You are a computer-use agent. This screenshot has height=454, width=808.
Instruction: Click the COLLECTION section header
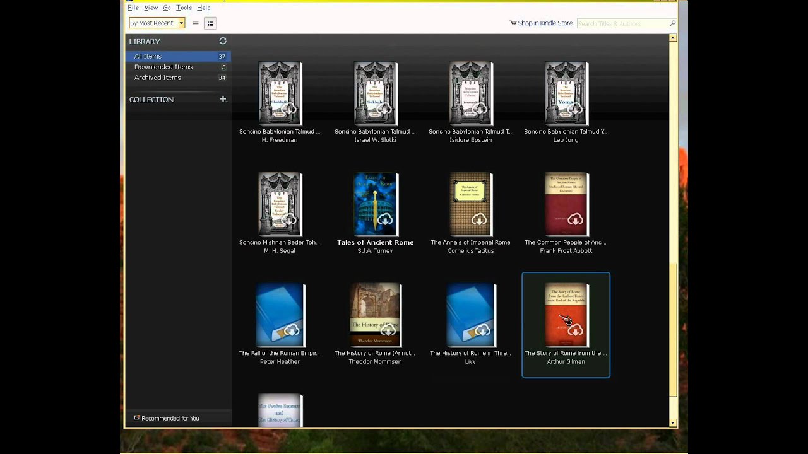[151, 100]
